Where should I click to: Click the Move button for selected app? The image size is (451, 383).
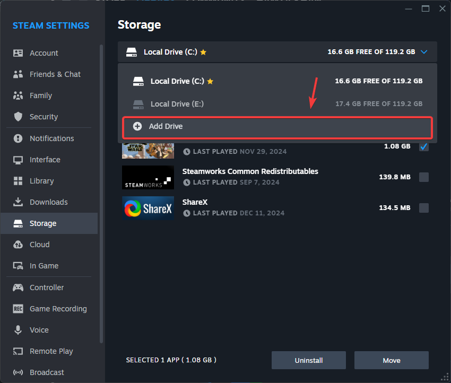click(391, 360)
